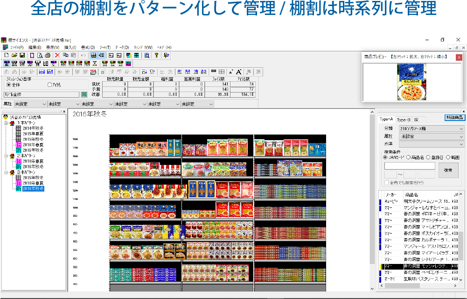Click the green Excel export icon

tap(84, 94)
